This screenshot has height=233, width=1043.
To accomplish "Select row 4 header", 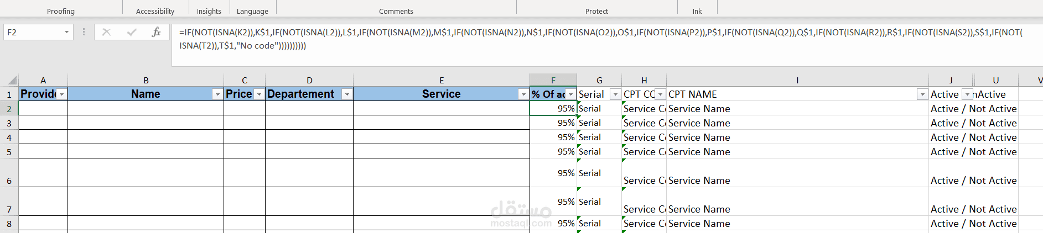I will point(9,137).
